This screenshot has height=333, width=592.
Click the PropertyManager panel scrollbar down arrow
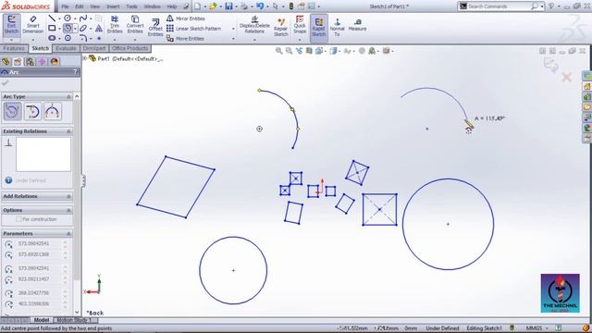click(x=77, y=313)
